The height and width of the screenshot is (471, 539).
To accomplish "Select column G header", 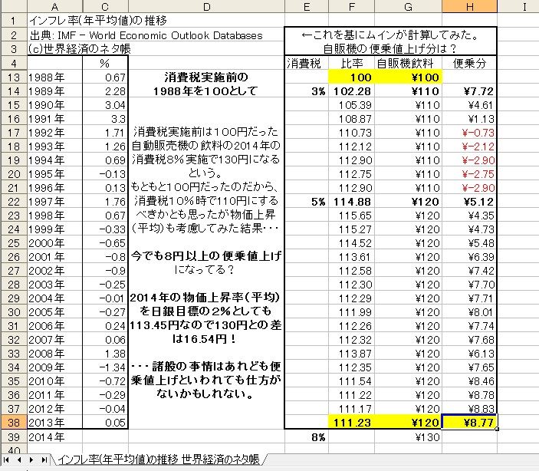I will 408,7.
